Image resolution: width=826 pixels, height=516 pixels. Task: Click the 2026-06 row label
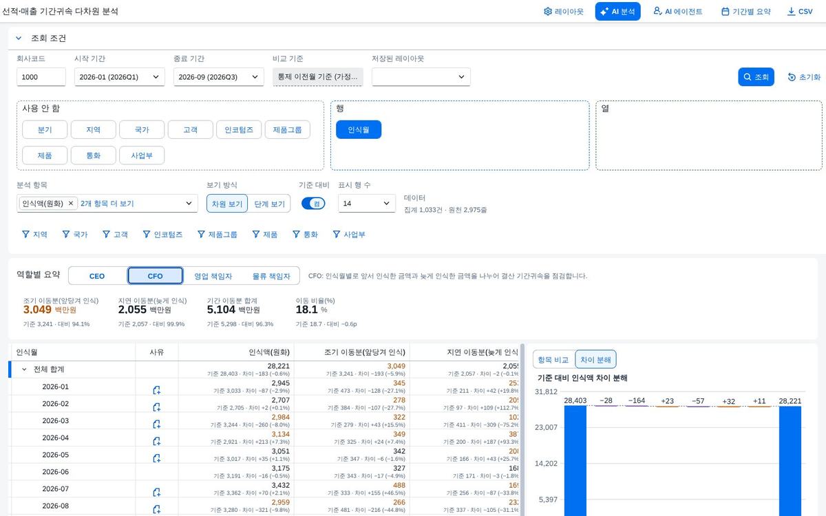coord(56,472)
